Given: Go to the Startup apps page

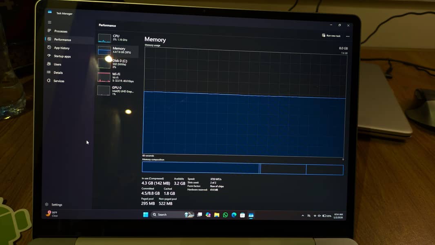Looking at the screenshot, I should (62, 56).
